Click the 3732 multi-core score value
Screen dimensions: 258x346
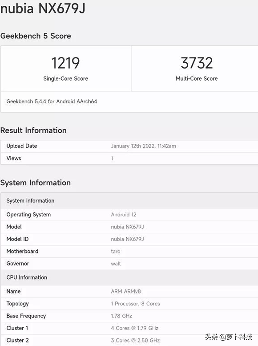197,63
